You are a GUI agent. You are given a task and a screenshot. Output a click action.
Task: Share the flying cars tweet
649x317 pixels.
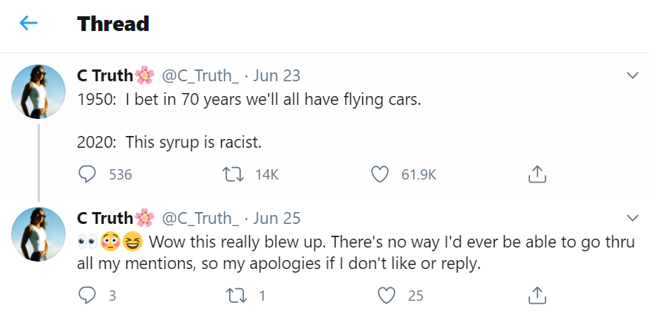coord(537,174)
